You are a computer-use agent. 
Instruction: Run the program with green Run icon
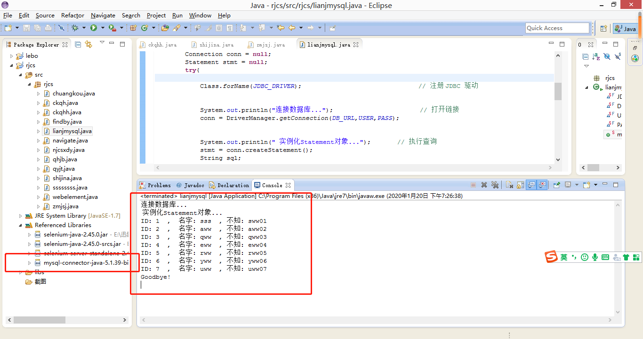94,28
